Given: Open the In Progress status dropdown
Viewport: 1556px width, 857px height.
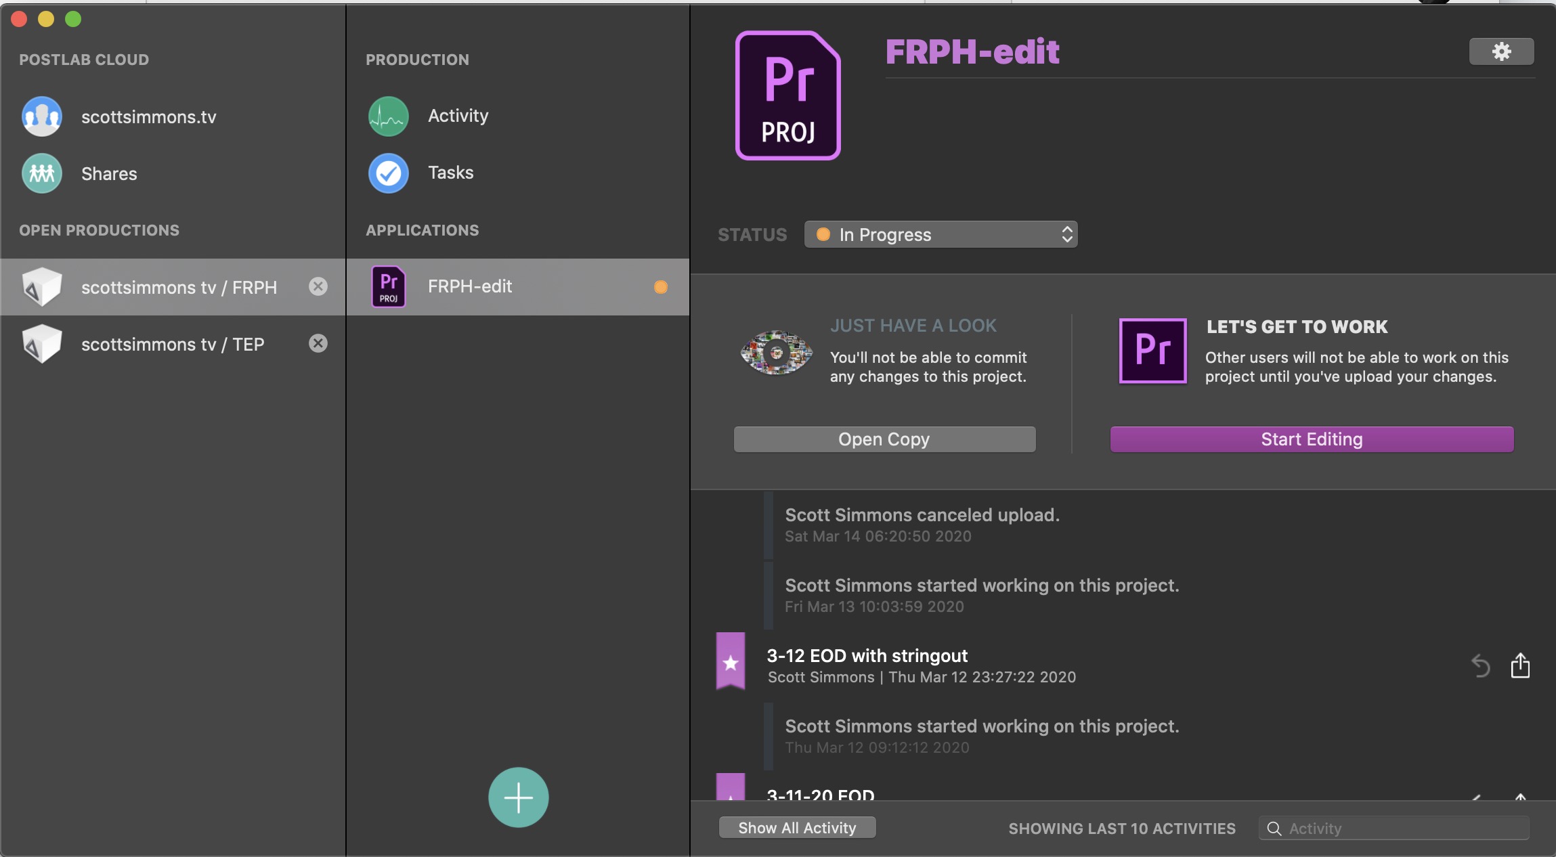Looking at the screenshot, I should [941, 234].
